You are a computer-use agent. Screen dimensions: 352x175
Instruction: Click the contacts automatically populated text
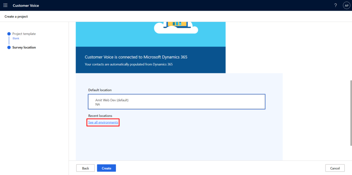(x=129, y=64)
